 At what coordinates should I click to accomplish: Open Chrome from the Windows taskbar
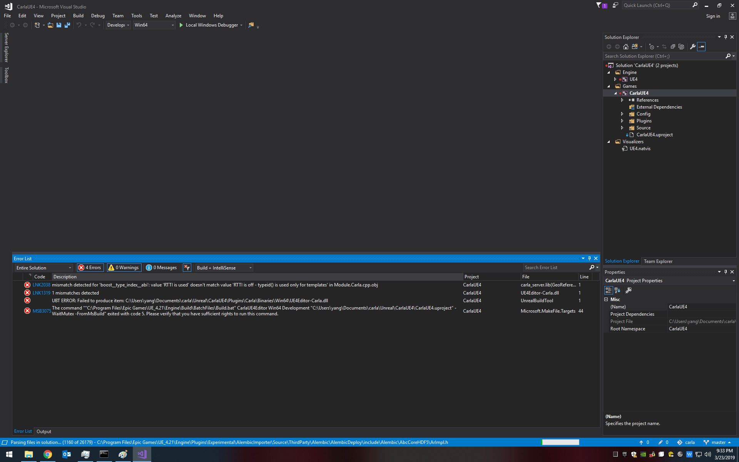coord(48,454)
